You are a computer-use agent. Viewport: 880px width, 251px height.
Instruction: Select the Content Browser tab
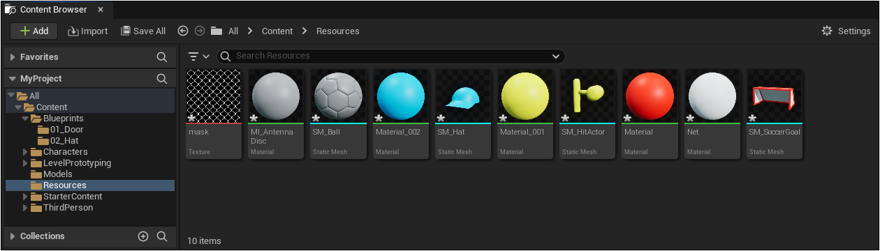(x=54, y=10)
